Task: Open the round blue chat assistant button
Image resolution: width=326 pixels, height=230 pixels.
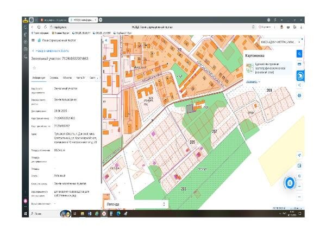Action: click(x=290, y=183)
